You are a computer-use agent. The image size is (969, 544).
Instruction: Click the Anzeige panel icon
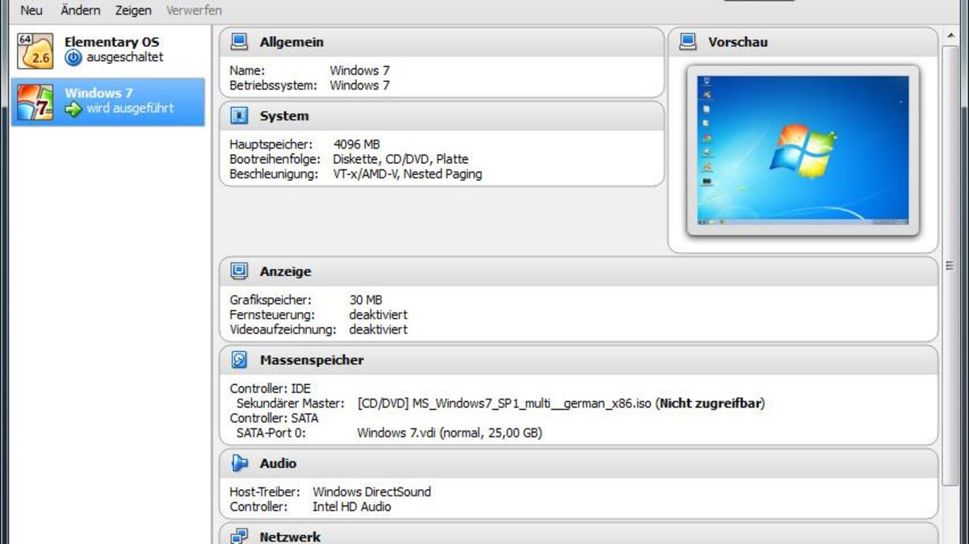(238, 271)
